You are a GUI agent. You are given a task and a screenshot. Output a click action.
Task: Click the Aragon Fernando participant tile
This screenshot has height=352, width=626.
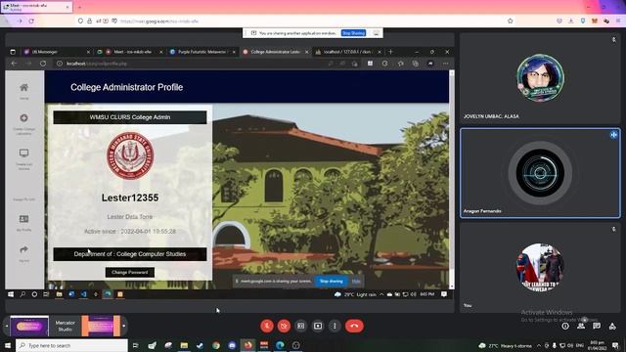[540, 173]
